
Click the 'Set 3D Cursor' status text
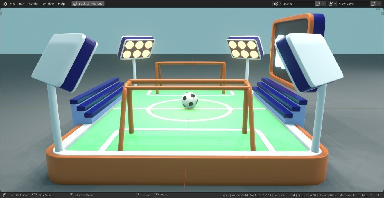[19, 195]
